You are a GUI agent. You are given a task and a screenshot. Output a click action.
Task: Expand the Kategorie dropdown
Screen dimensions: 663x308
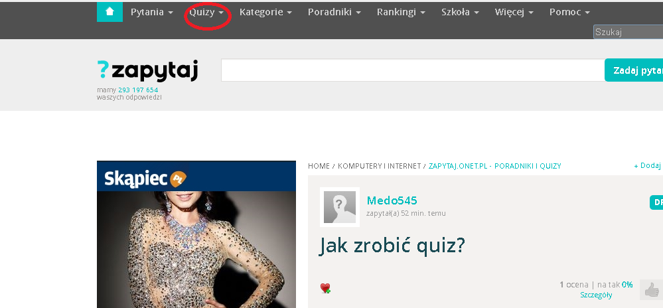tap(265, 12)
